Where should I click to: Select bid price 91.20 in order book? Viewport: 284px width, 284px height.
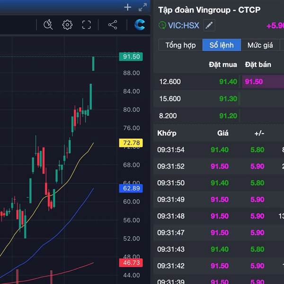tap(228, 116)
